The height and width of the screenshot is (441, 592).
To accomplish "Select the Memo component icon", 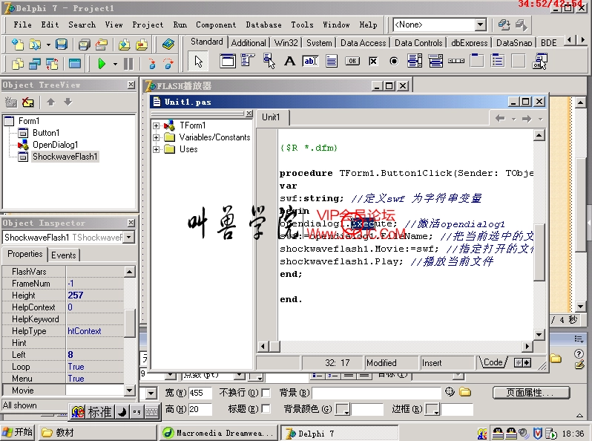I will point(332,61).
